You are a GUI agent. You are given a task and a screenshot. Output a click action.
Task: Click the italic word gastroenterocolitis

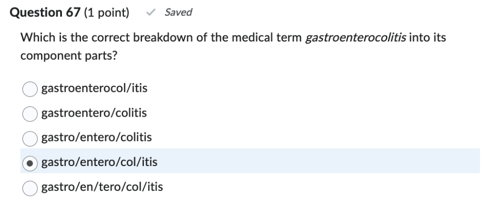(x=356, y=38)
